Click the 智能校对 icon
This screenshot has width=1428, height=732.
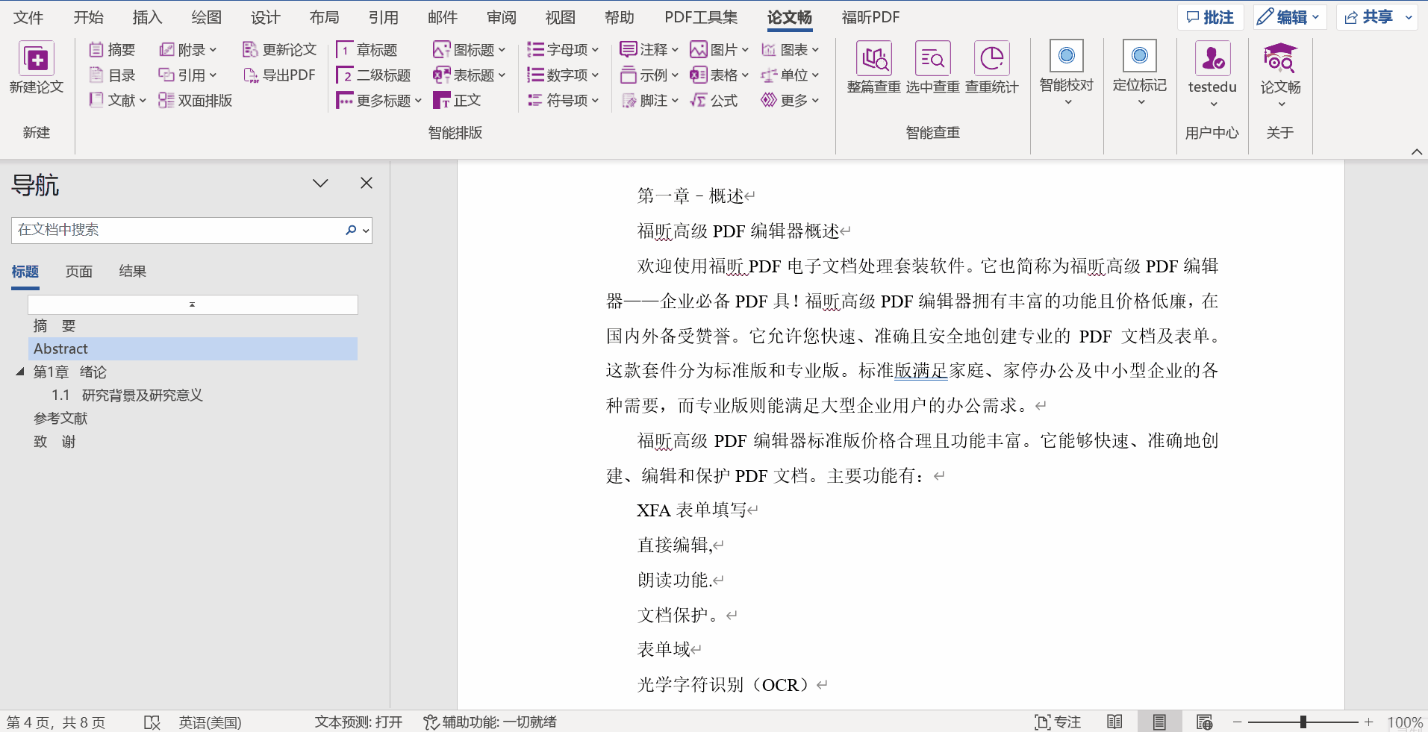click(x=1067, y=57)
